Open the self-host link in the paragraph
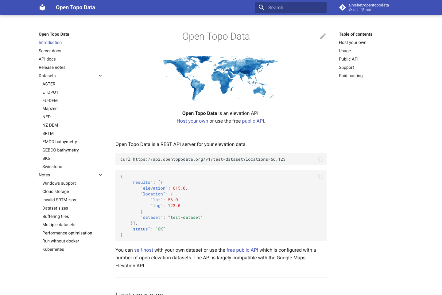 pyautogui.click(x=143, y=250)
